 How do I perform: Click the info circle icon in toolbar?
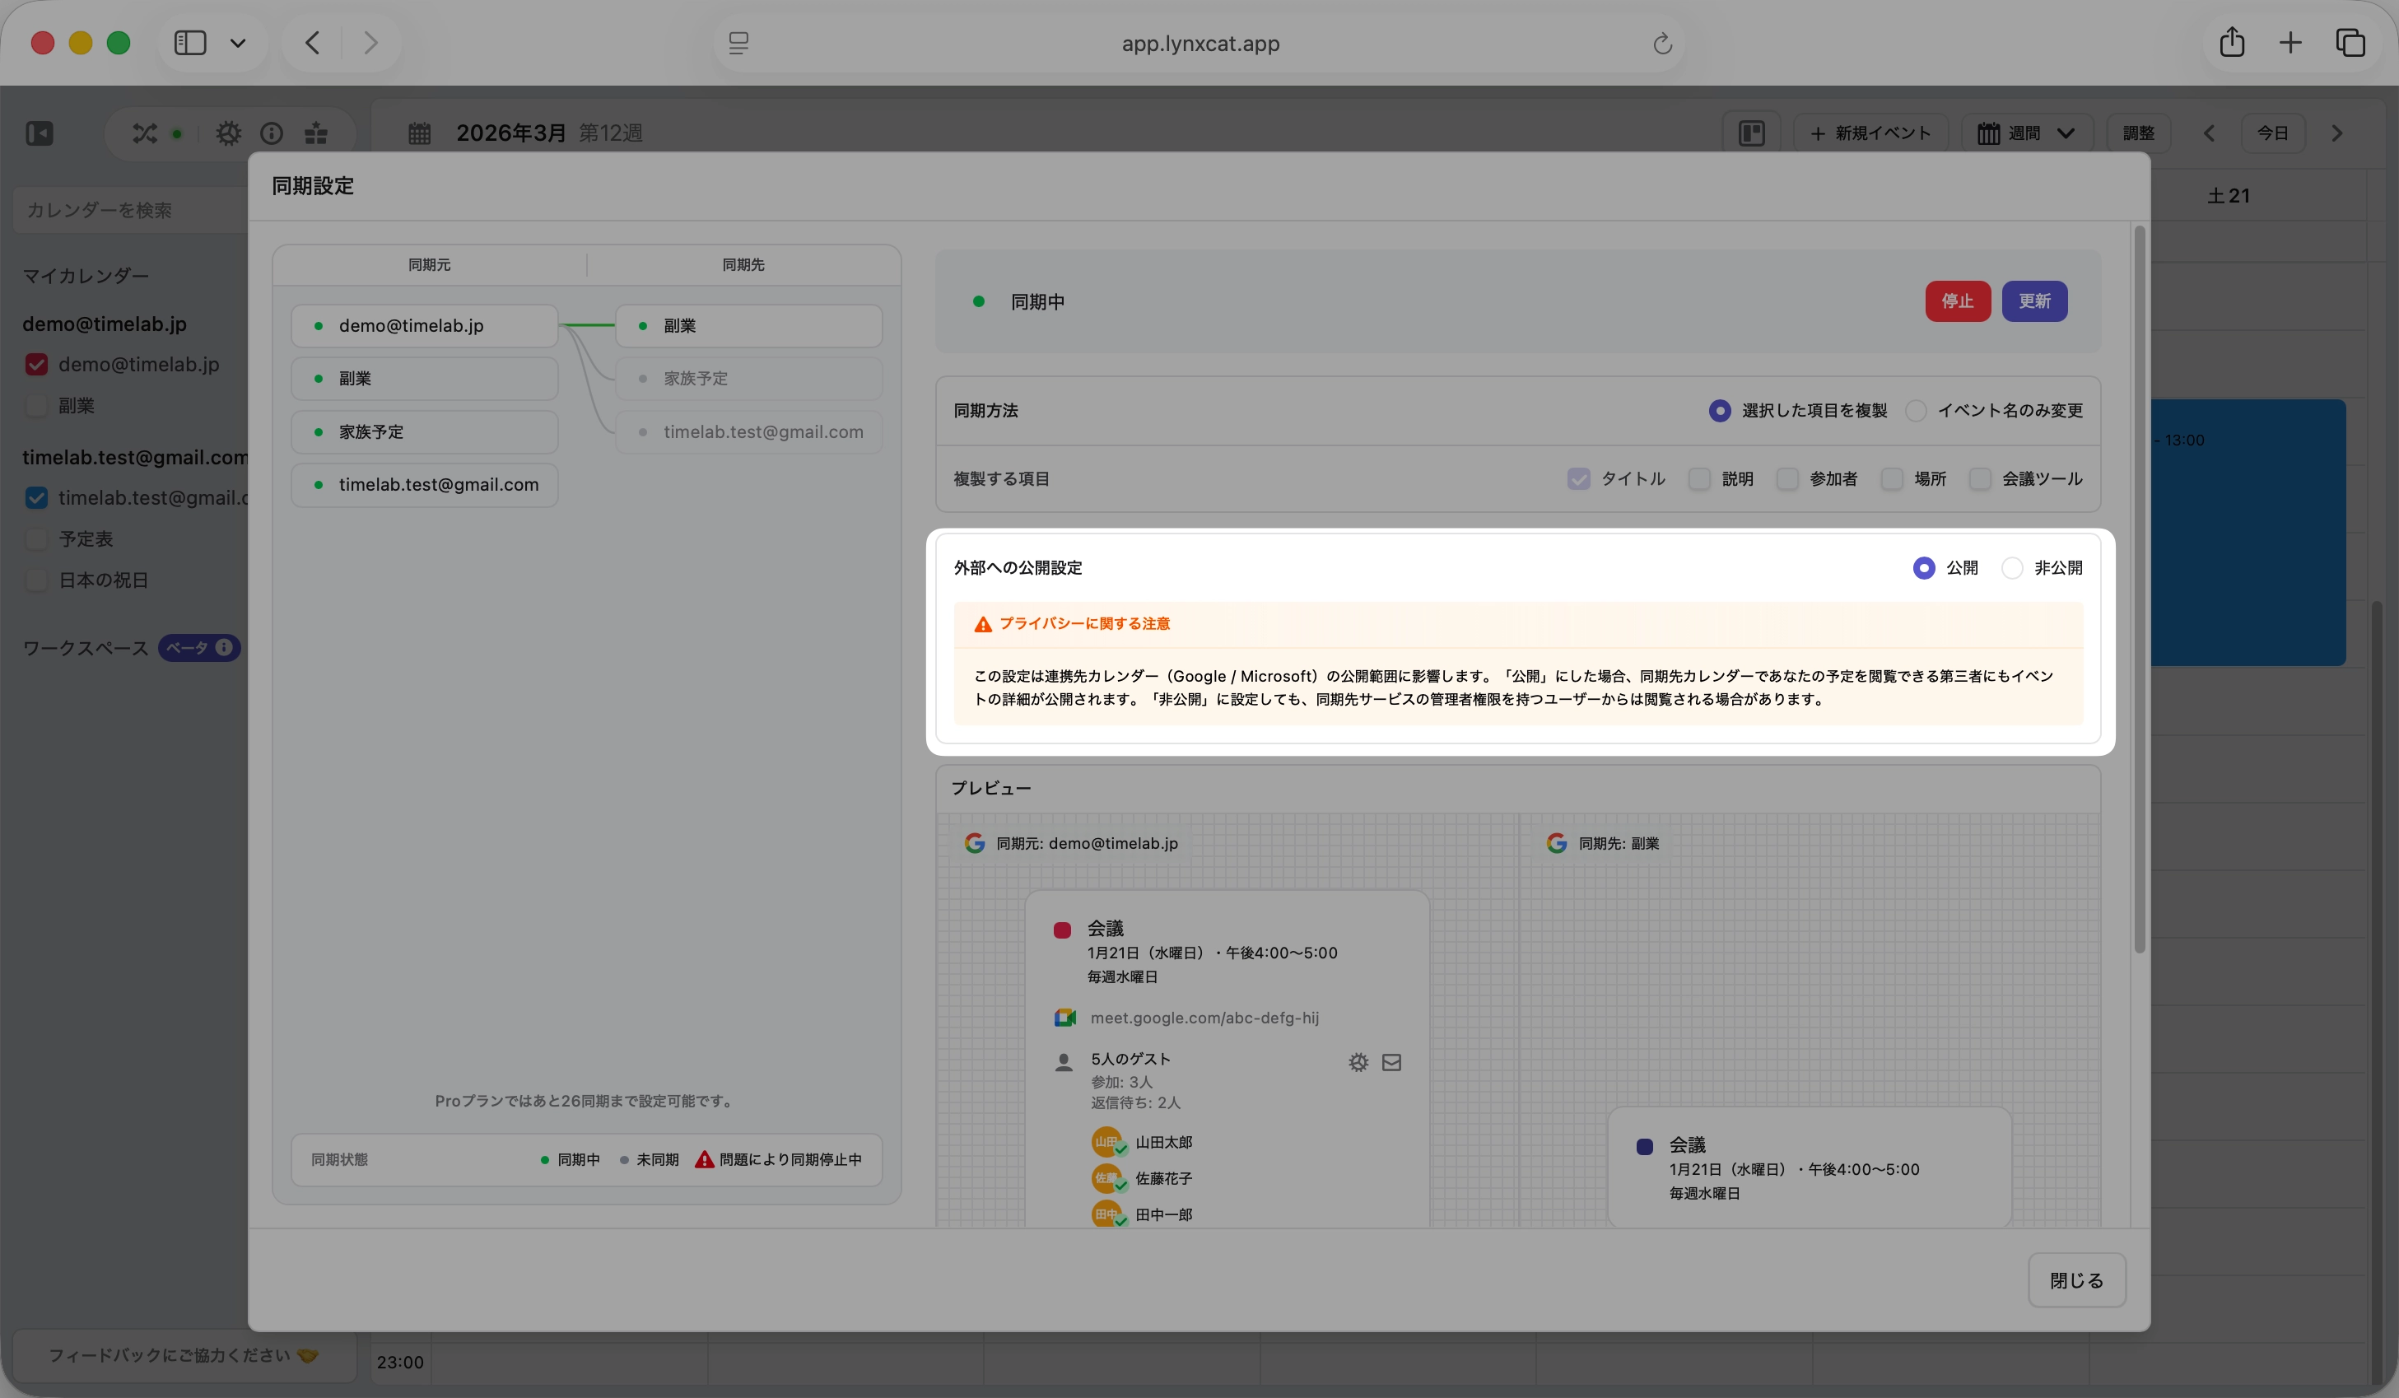coord(273,133)
